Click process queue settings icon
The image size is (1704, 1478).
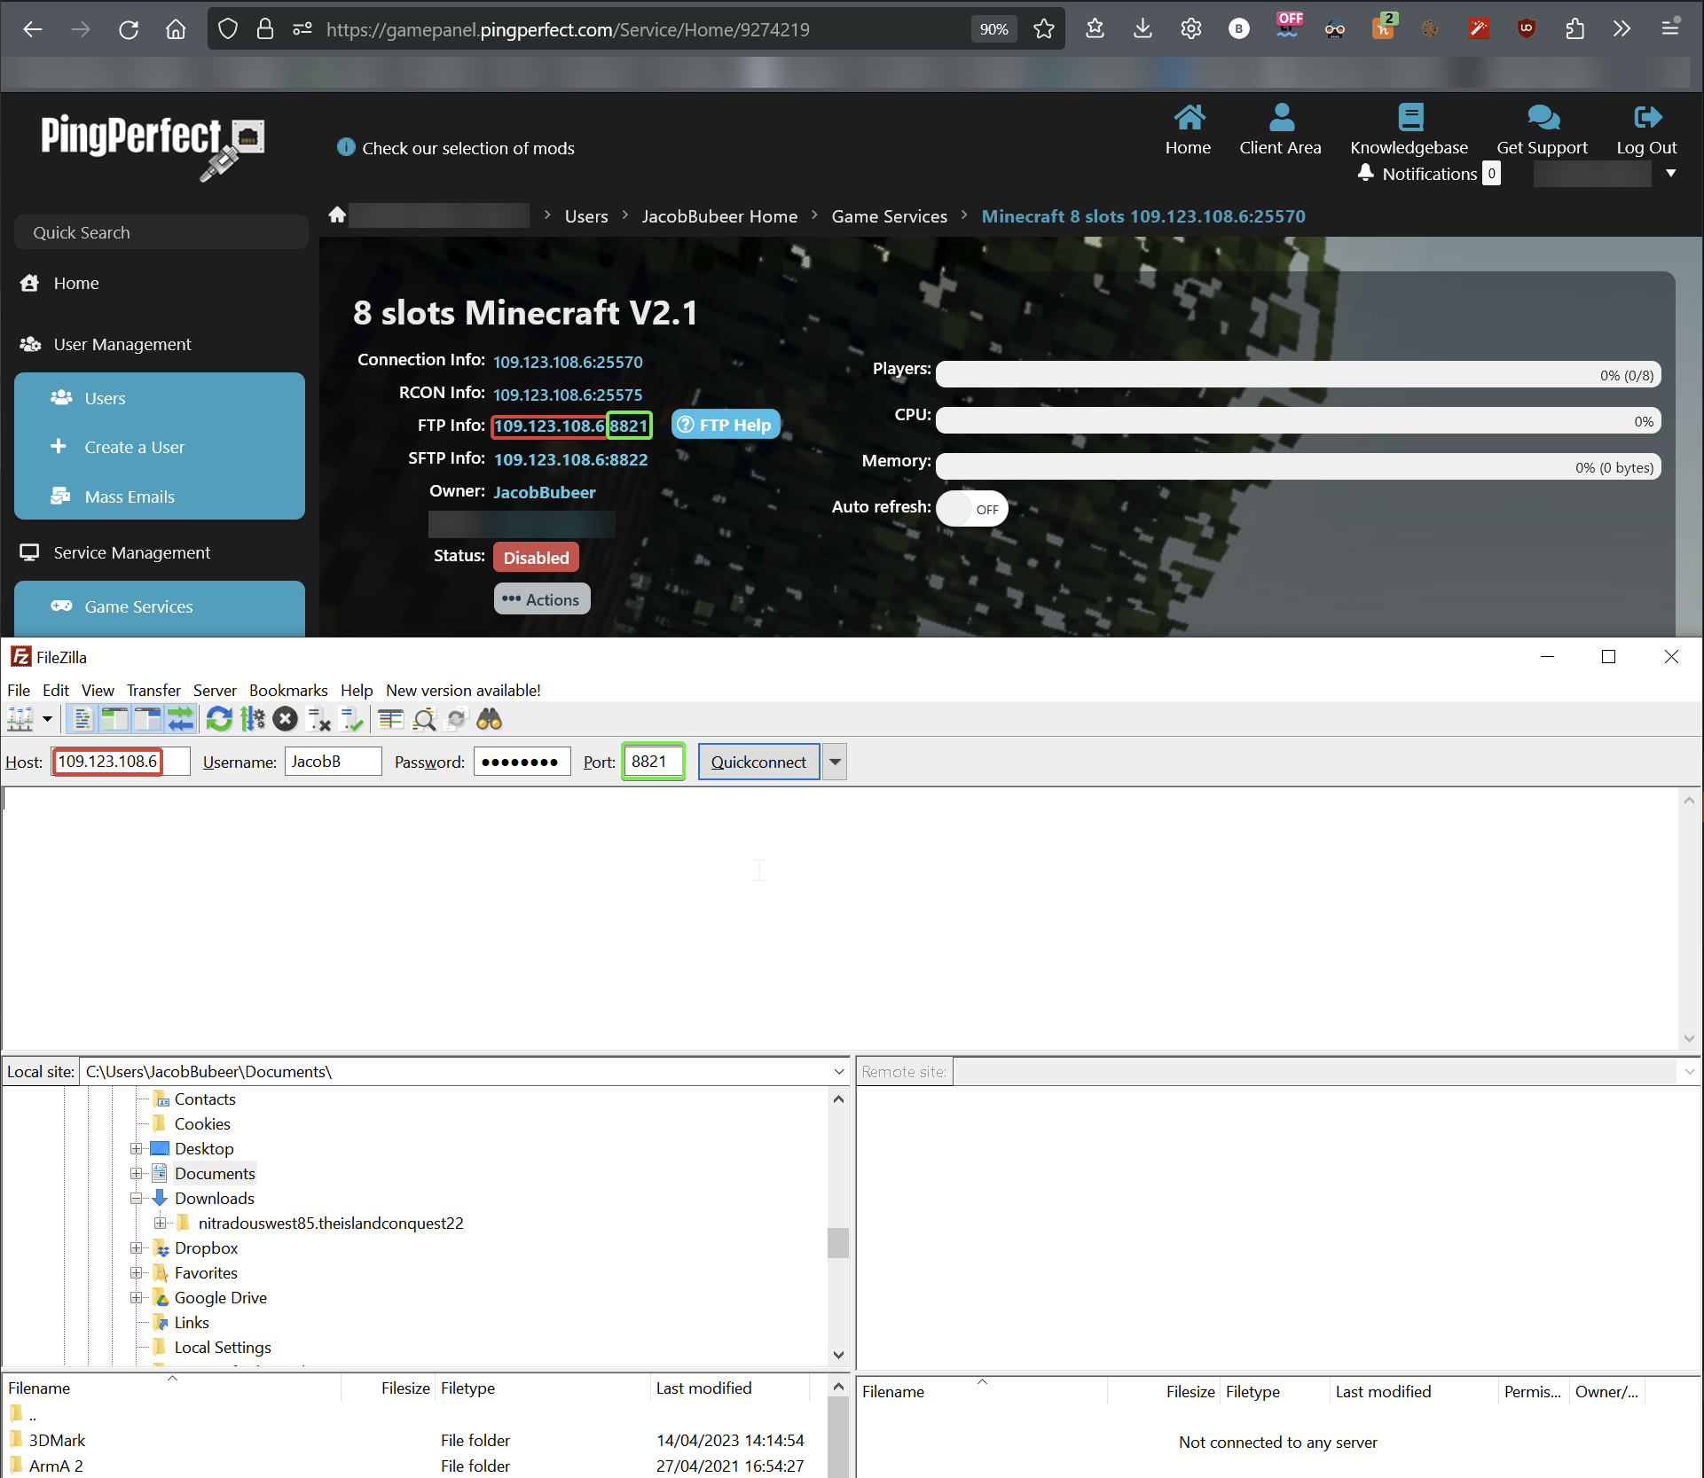tap(253, 719)
